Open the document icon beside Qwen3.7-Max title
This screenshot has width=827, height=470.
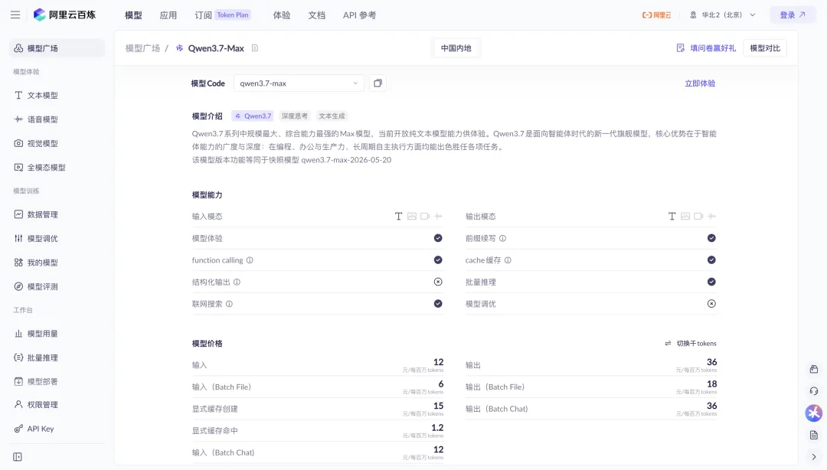point(255,48)
